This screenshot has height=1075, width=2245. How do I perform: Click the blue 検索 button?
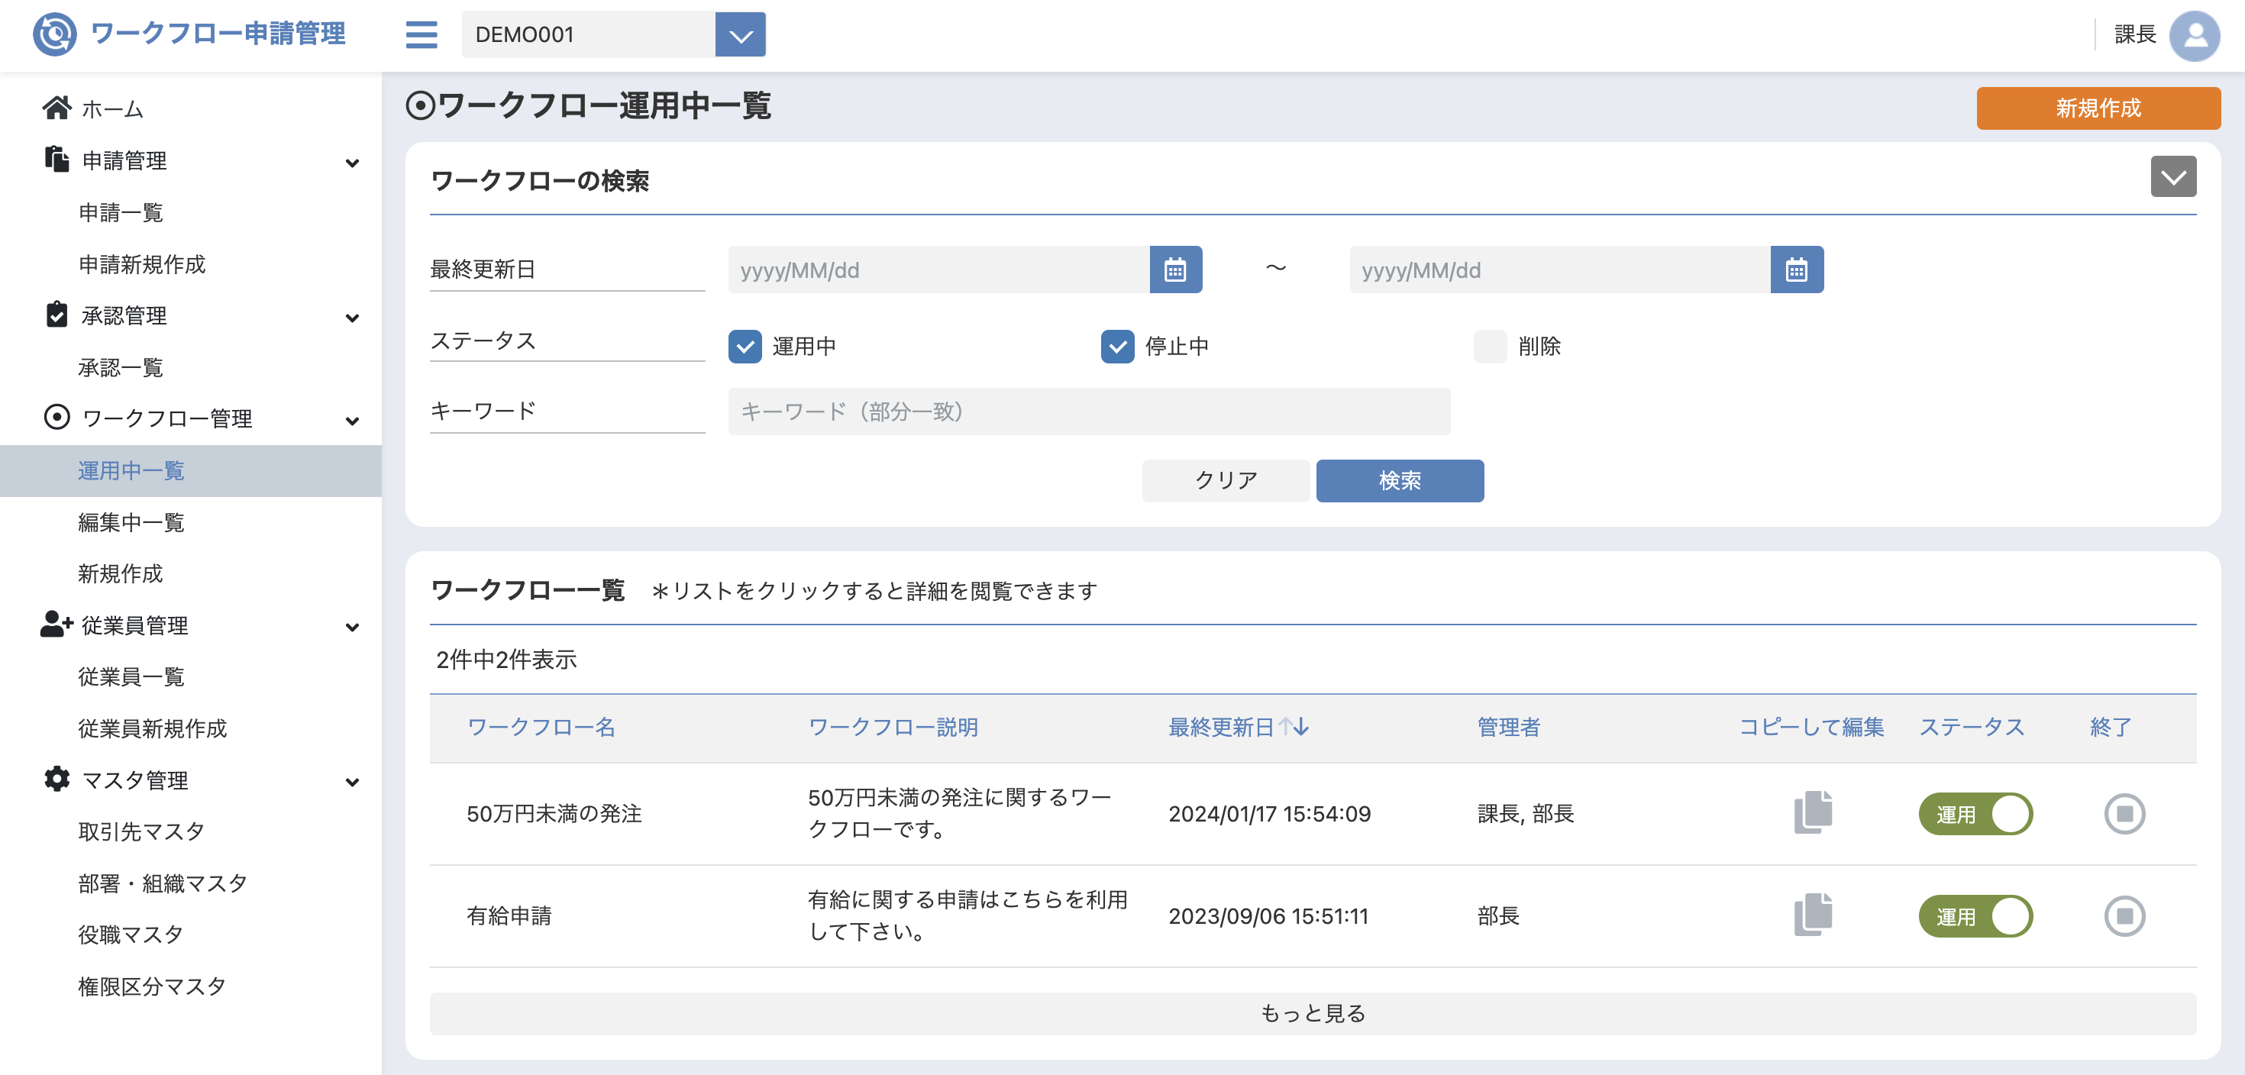pos(1400,480)
